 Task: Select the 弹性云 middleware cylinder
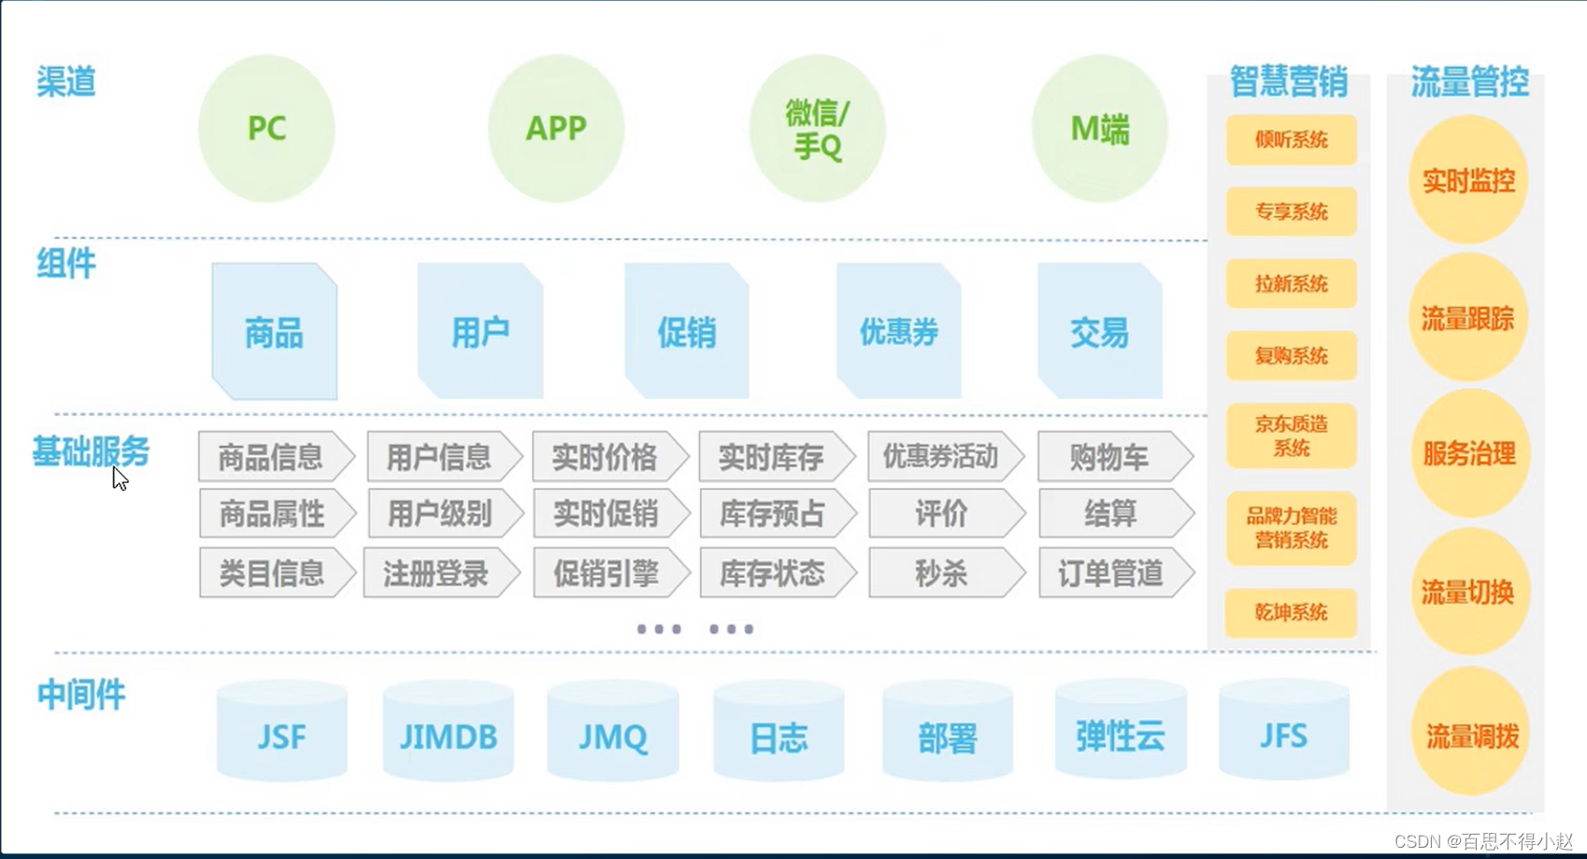coord(1121,731)
